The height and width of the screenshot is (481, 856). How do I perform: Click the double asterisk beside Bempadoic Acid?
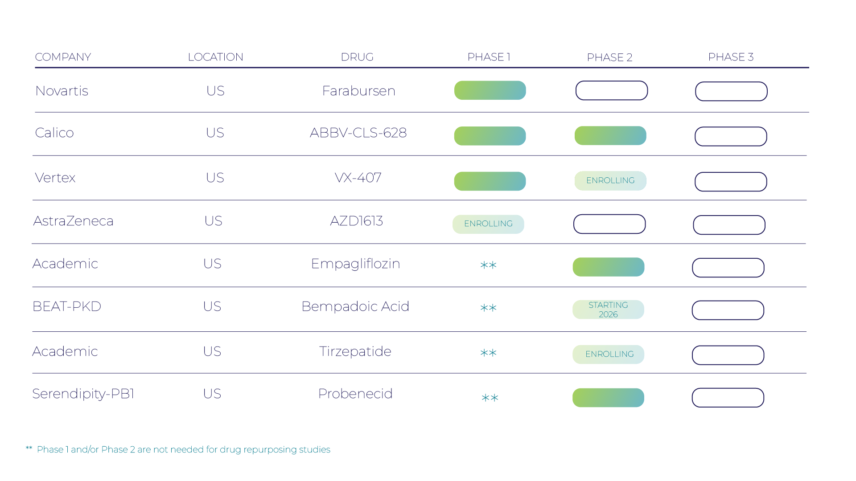pyautogui.click(x=488, y=308)
